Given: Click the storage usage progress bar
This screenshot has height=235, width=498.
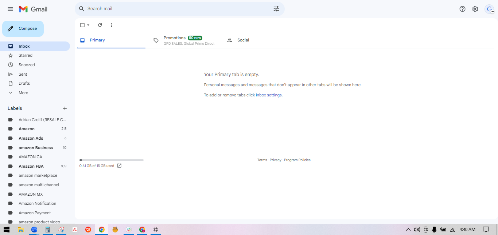Looking at the screenshot, I should click(x=112, y=160).
